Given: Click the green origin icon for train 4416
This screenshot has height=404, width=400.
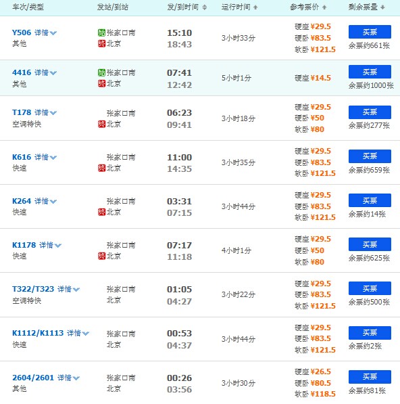Looking at the screenshot, I should [101, 72].
